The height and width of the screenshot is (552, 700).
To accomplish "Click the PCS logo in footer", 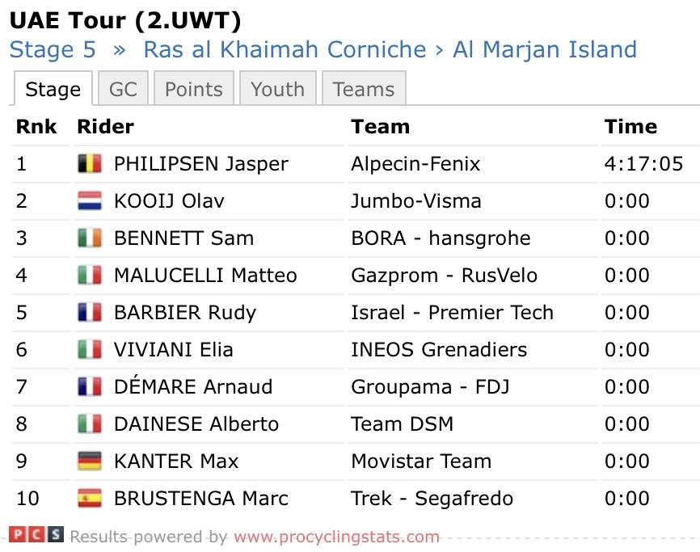I will point(36,535).
